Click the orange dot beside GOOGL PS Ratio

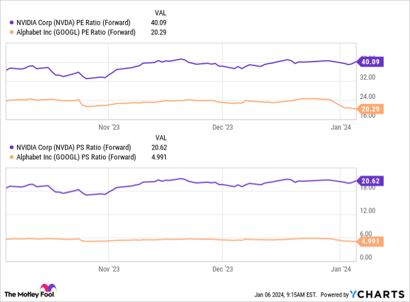pyautogui.click(x=12, y=157)
